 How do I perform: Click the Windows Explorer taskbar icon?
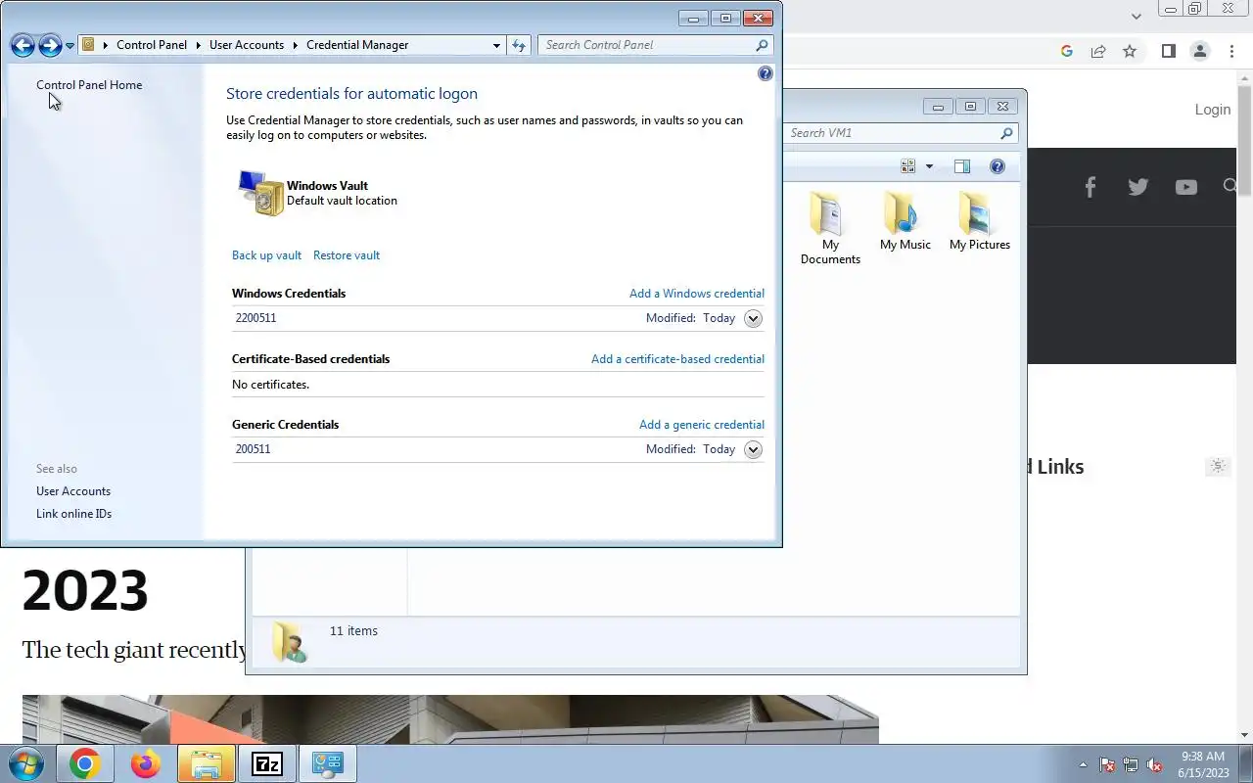(207, 763)
